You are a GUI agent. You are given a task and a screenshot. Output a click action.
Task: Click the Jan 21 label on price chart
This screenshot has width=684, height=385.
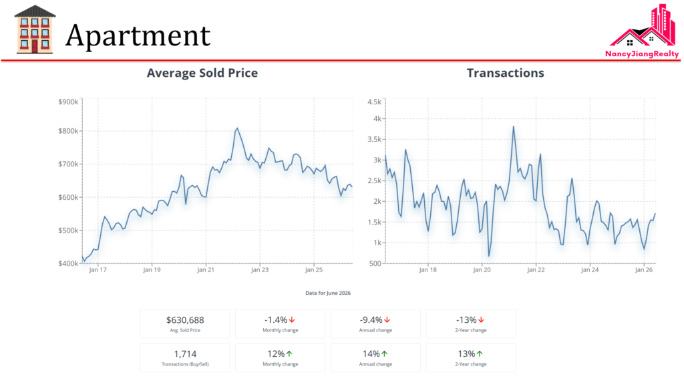(x=206, y=270)
